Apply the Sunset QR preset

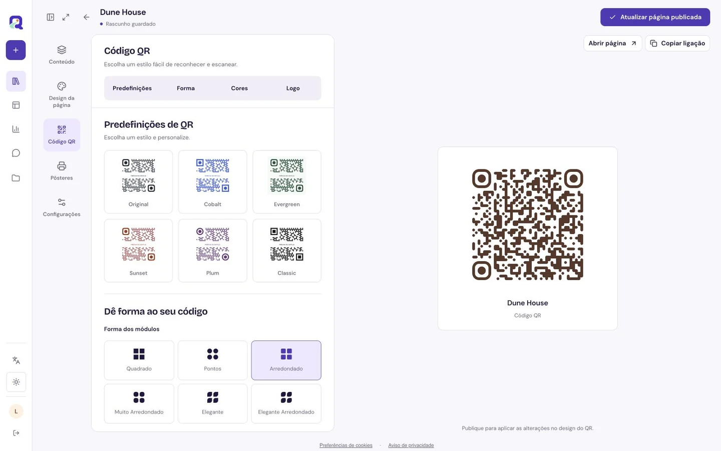tap(138, 251)
